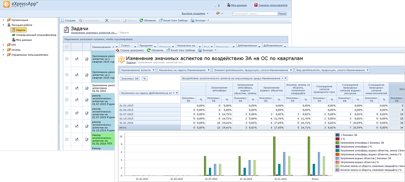Toggle select-all checkbox in Задачи grid header
Viewport: 405px width, 182px height.
pos(67,47)
